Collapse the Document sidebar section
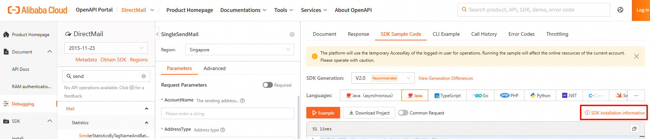Viewport: 650px width, 139px height. point(50,52)
